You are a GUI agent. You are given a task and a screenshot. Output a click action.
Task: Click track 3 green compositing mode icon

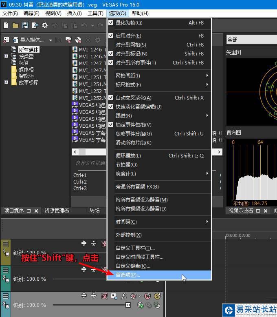(x=140, y=305)
